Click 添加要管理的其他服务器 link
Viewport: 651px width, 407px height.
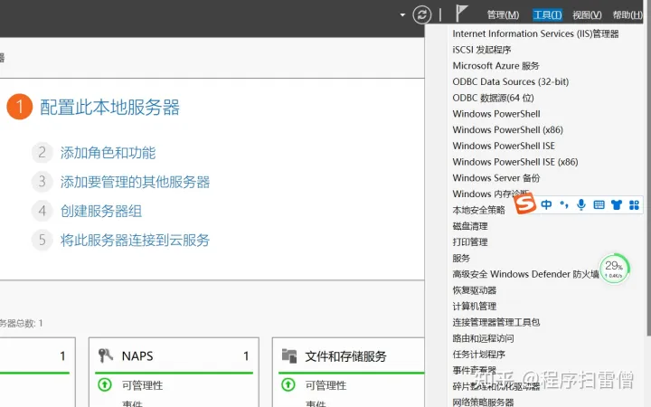click(135, 182)
